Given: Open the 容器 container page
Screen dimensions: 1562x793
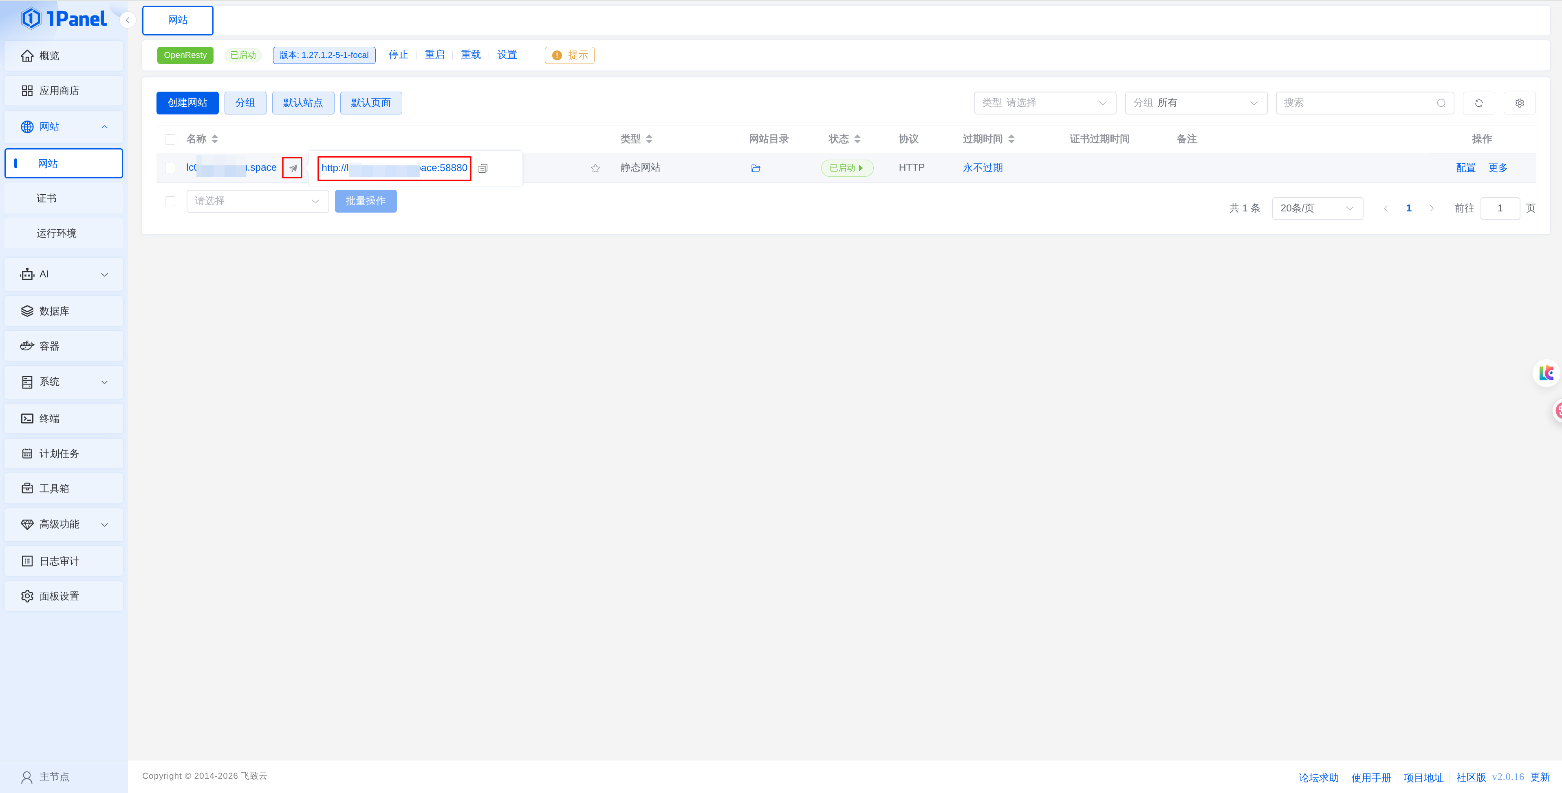Looking at the screenshot, I should coord(64,346).
